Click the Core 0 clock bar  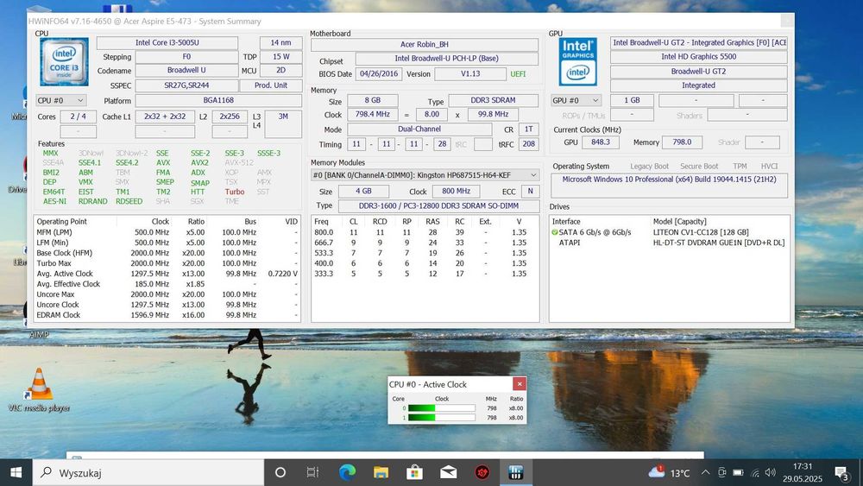click(x=441, y=408)
